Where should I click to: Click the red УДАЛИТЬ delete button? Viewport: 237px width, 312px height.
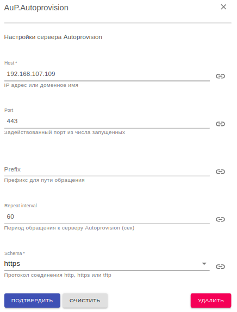[211, 301]
